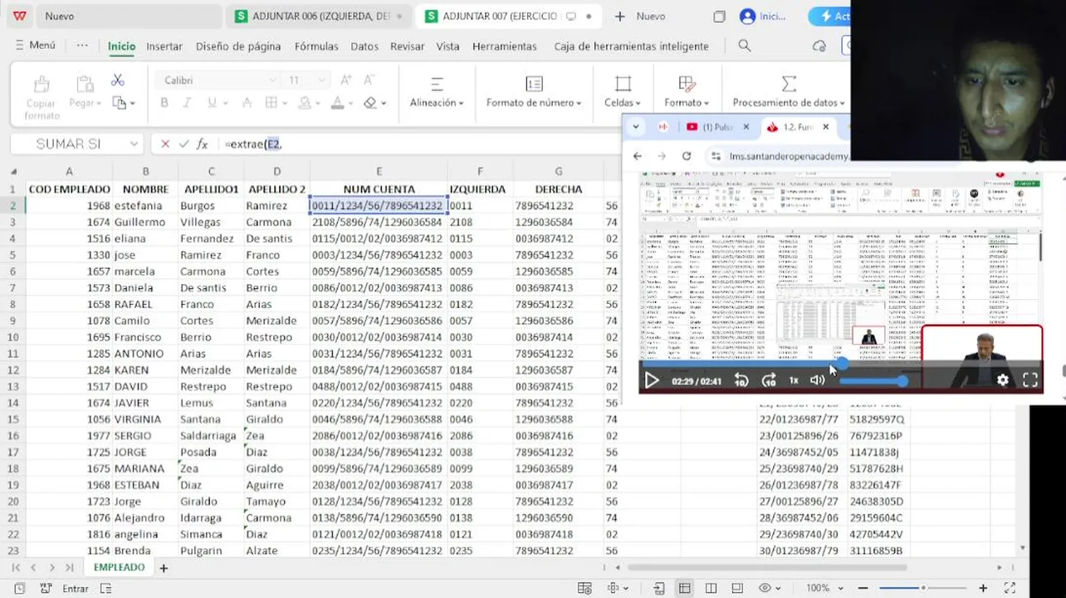The height and width of the screenshot is (598, 1066).
Task: Cancel formula entry with red X
Action: (164, 145)
